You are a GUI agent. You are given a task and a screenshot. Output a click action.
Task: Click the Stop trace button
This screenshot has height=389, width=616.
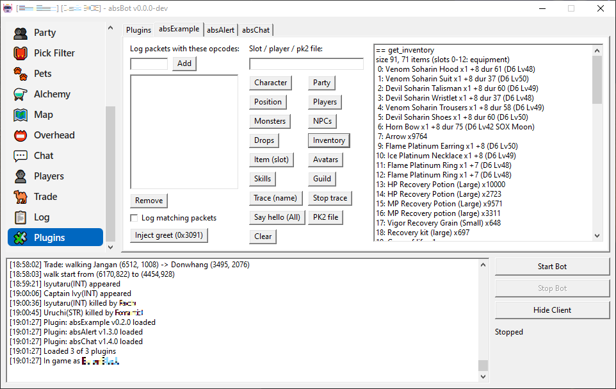330,198
